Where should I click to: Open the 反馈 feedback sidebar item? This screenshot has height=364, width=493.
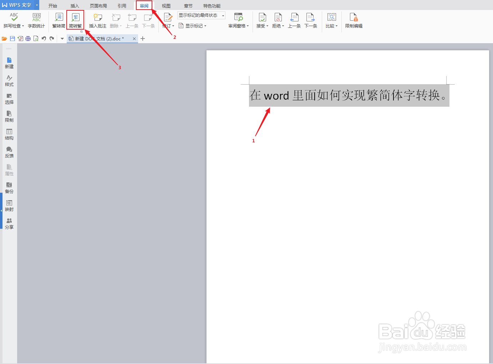(x=9, y=152)
